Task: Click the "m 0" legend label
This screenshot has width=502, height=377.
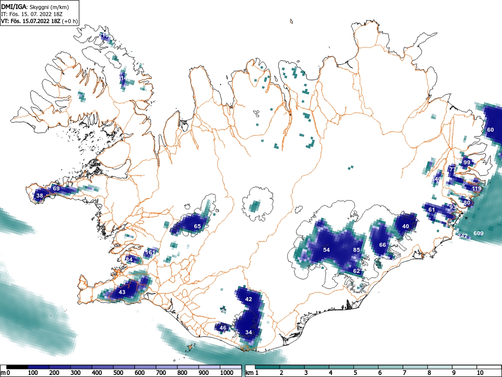Action: [6, 373]
